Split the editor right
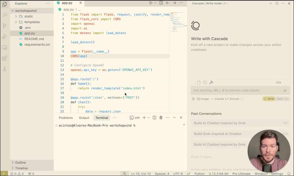The height and width of the screenshot is (176, 294). (161, 3)
